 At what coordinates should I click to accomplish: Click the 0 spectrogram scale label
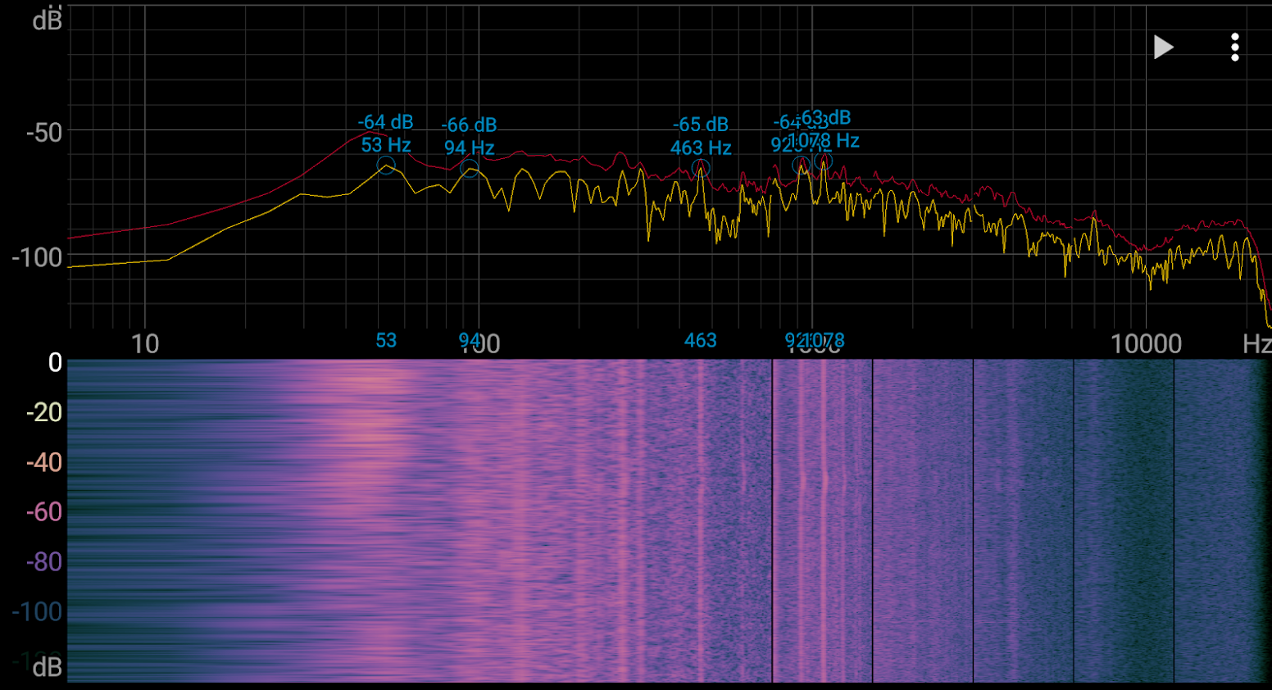click(x=55, y=362)
